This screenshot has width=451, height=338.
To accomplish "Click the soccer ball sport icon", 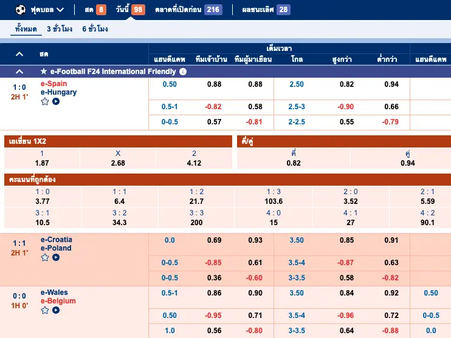I will (x=21, y=10).
